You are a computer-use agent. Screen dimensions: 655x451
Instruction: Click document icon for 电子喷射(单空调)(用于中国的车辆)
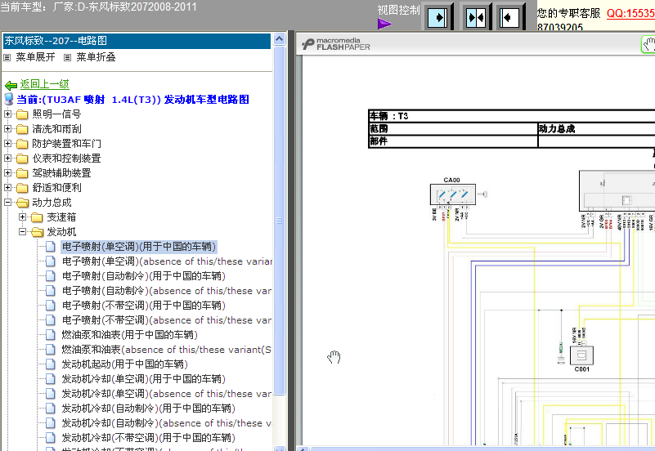51,247
